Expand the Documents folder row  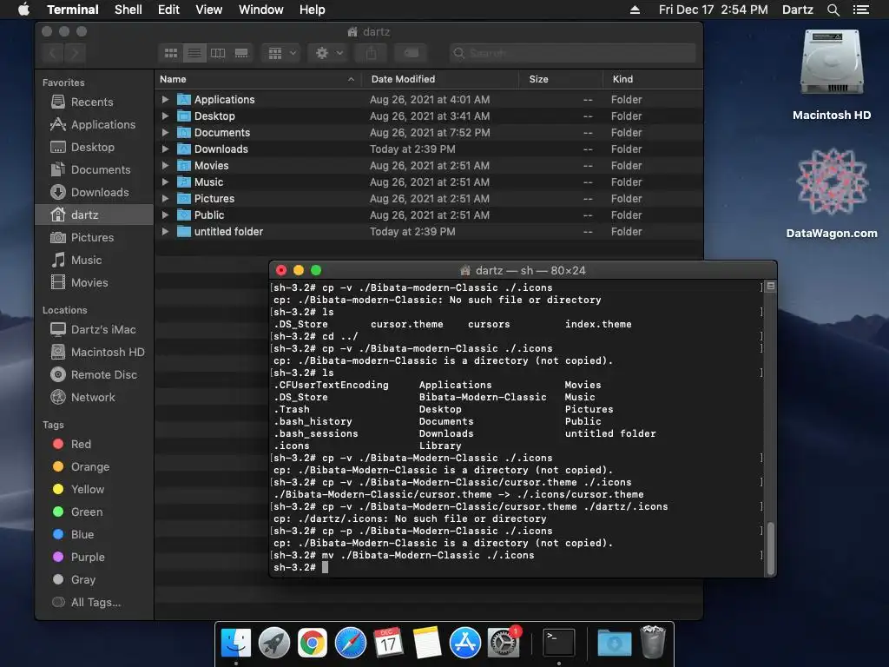click(165, 132)
